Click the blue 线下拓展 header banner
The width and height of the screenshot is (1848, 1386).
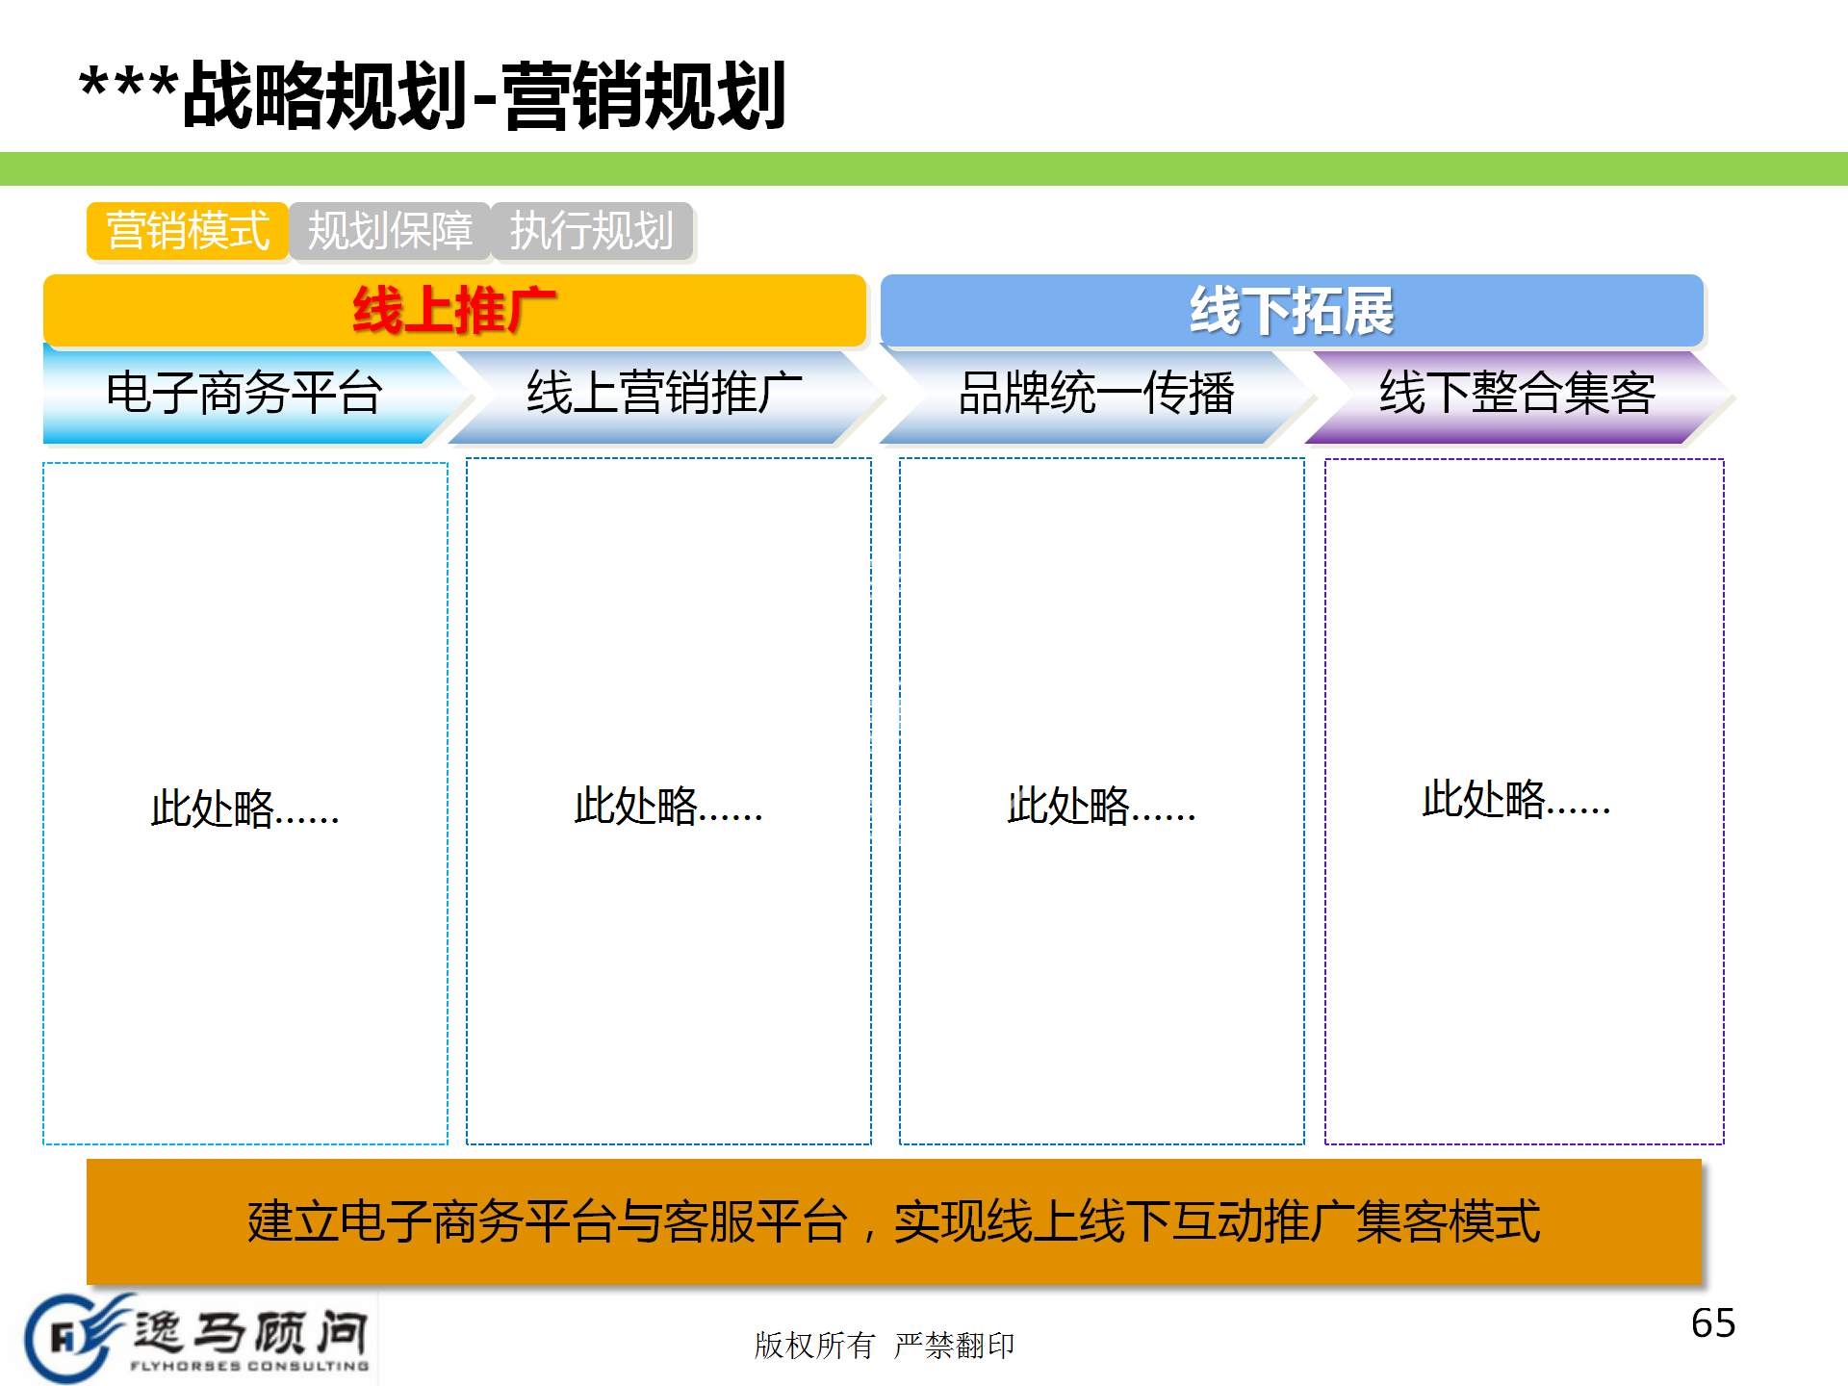1292,310
